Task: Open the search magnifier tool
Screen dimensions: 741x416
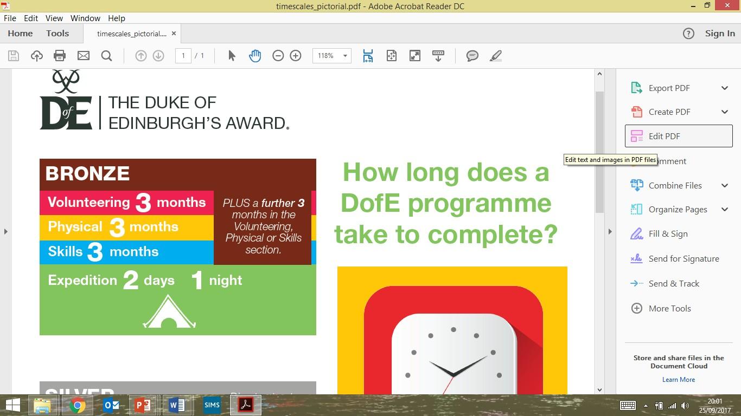Action: coord(107,56)
